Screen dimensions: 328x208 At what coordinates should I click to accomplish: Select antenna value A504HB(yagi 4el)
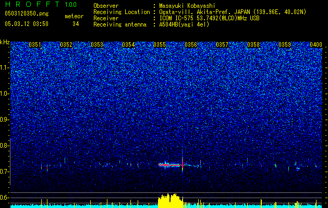[184, 24]
